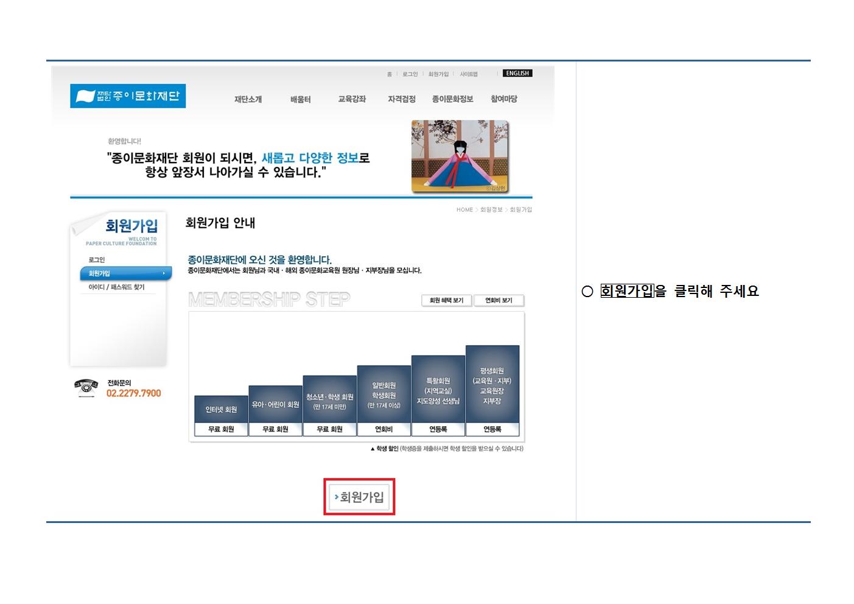Click the 회원 혜택 보기 button
This screenshot has height=604, width=854.
tap(447, 300)
